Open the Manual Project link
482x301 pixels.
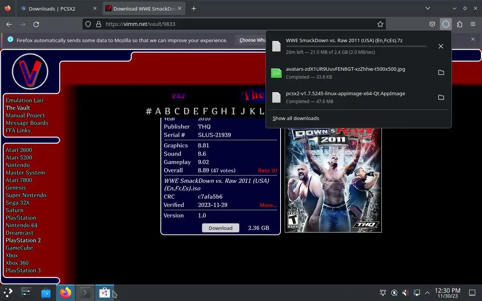coord(25,116)
